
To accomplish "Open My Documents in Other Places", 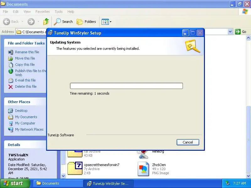I will click(x=26, y=117).
